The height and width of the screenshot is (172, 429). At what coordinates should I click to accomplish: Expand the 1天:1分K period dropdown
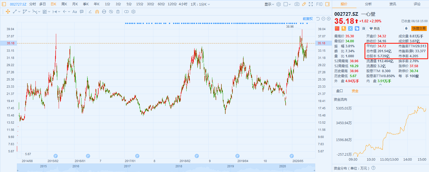coord(200,4)
